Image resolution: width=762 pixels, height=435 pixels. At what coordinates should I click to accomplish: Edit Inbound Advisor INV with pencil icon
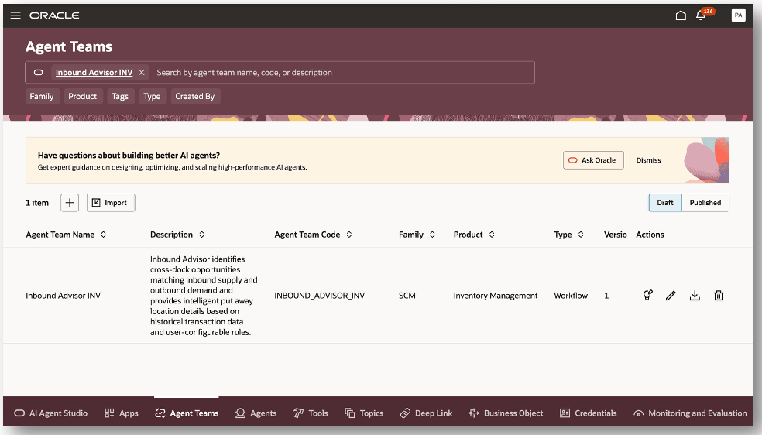click(x=671, y=295)
